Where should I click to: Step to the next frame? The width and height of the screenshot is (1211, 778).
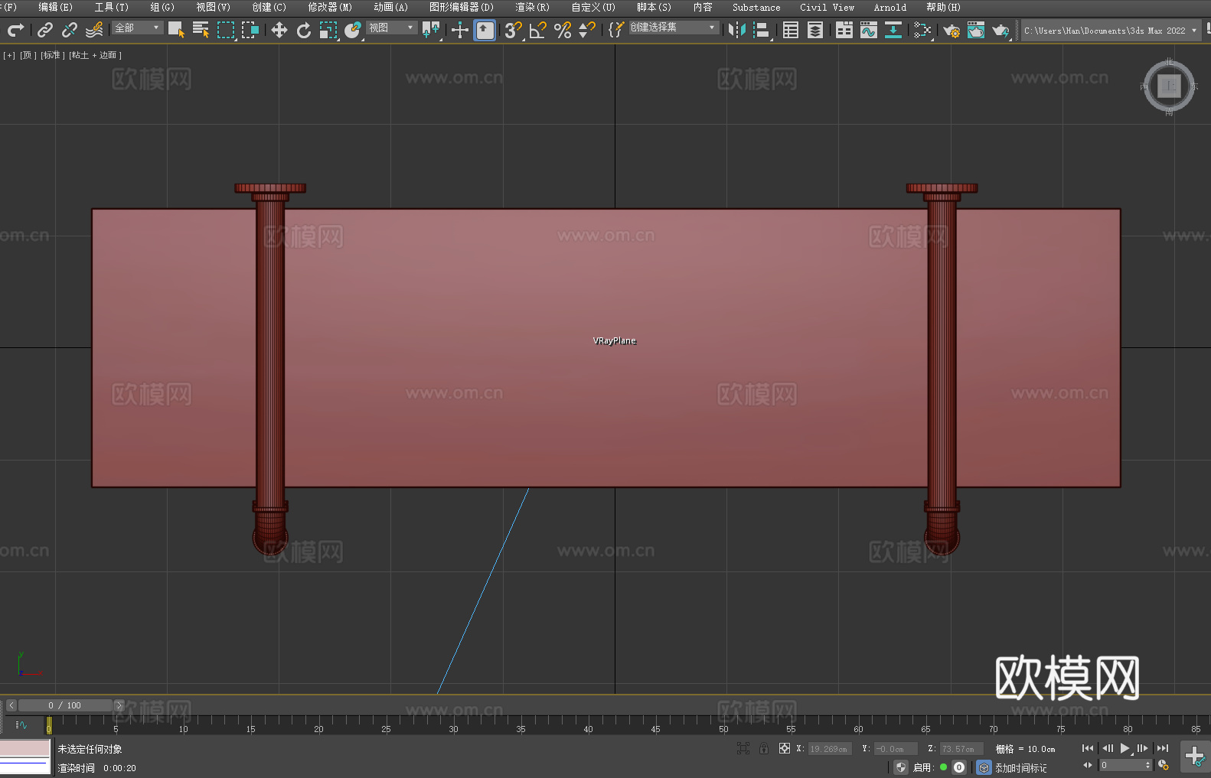point(1143,748)
